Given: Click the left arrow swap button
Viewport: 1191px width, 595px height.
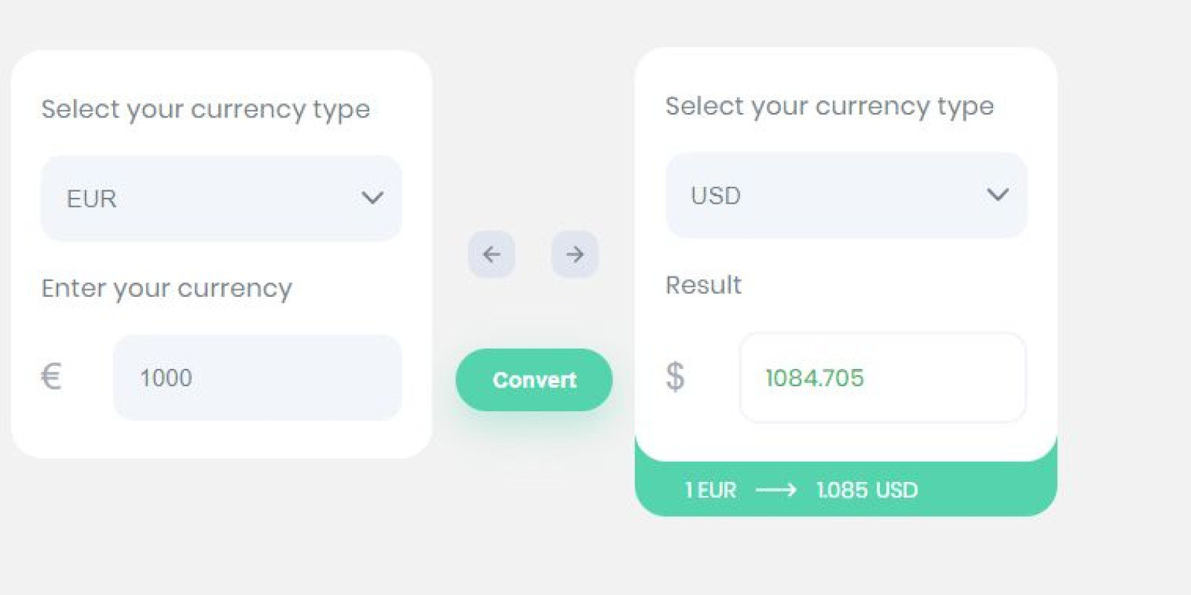Looking at the screenshot, I should [x=491, y=254].
